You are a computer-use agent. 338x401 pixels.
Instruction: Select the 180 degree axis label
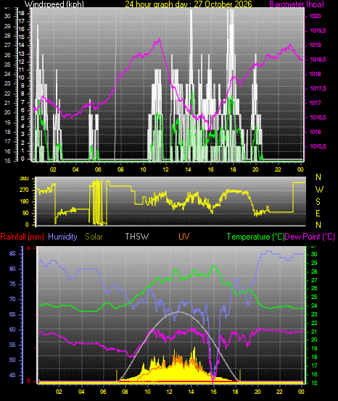(x=24, y=202)
